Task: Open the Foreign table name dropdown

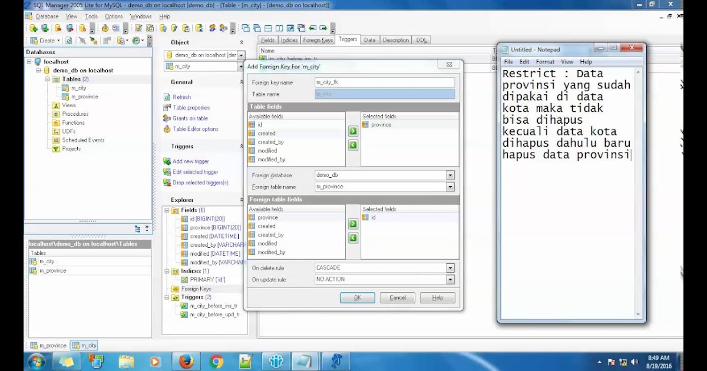Action: click(450, 187)
